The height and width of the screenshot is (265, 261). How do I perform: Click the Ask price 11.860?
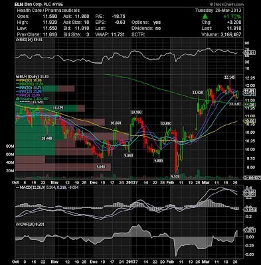click(x=82, y=17)
